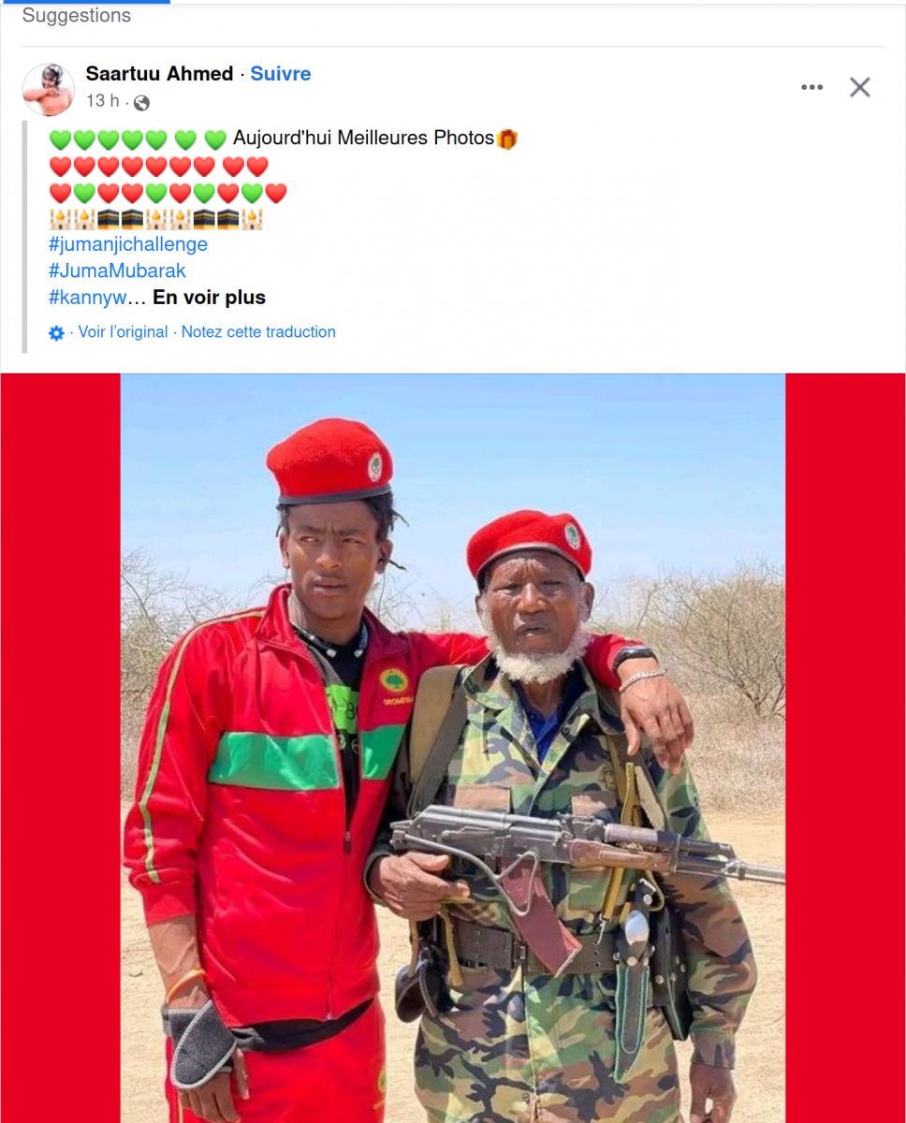Open the three-dots post options menu

pyautogui.click(x=811, y=87)
